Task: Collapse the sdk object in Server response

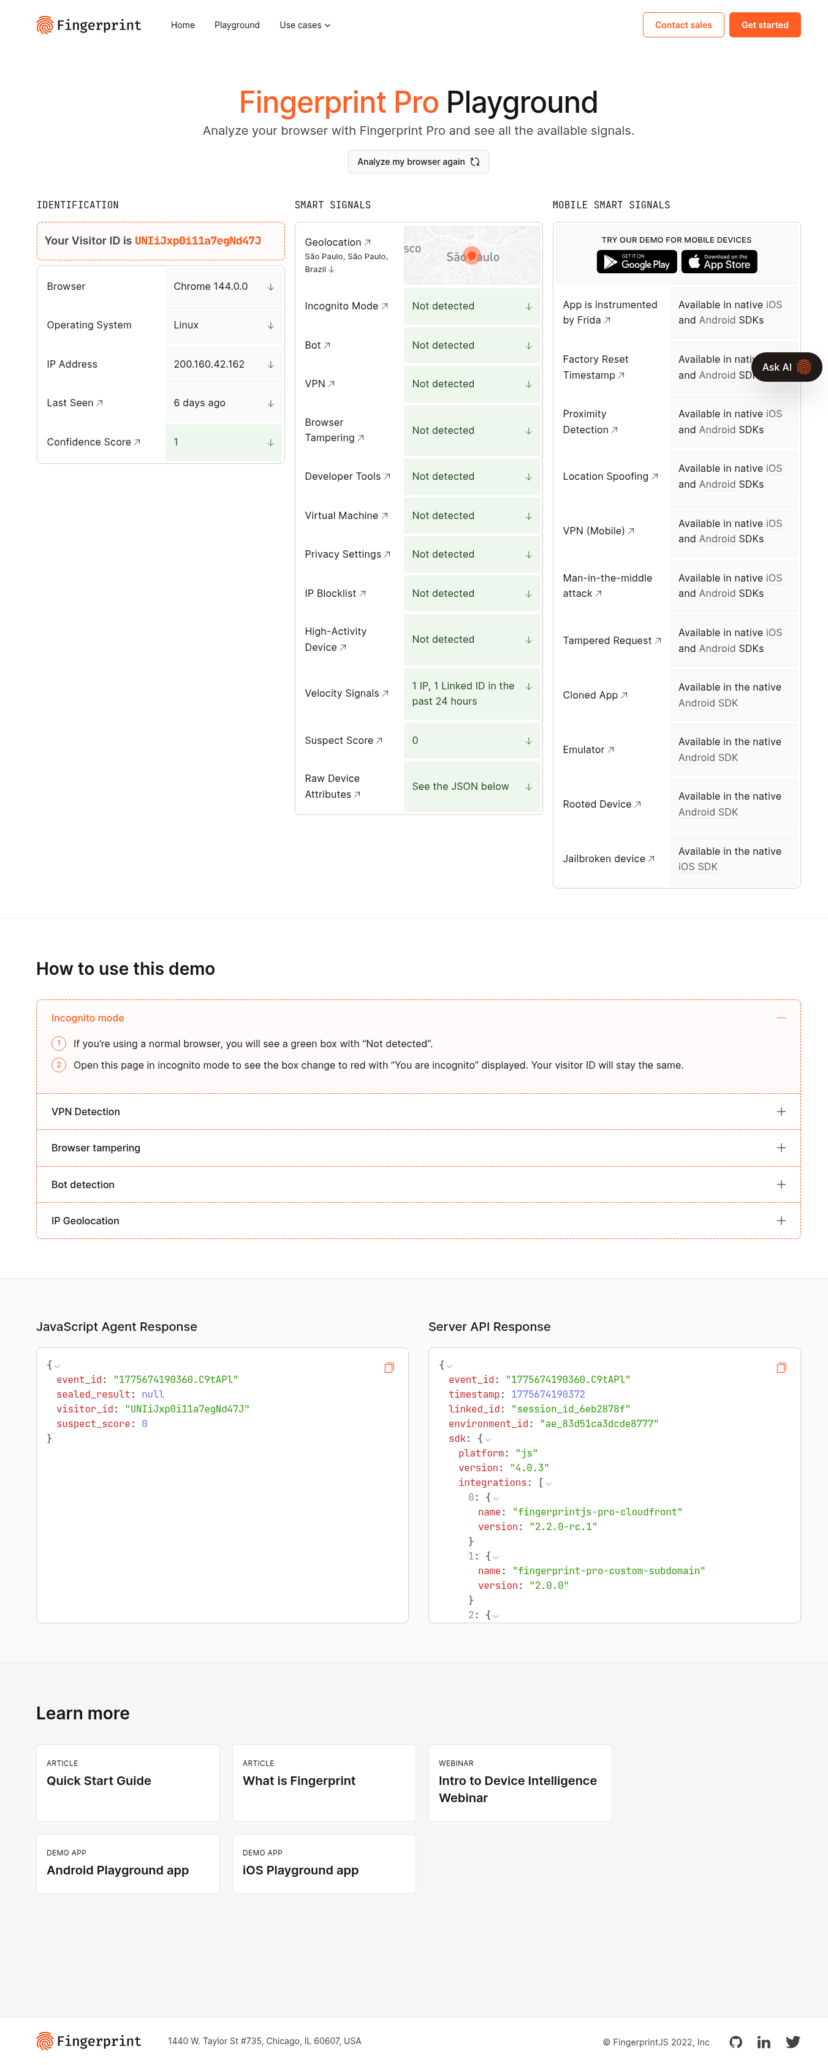Action: (x=487, y=1440)
